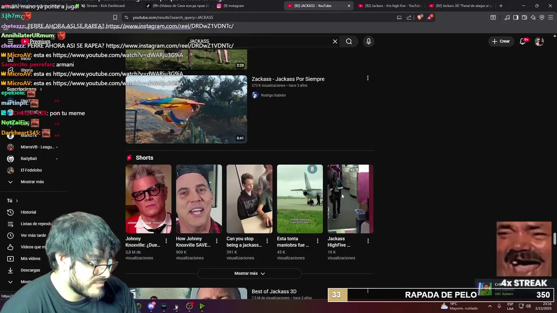Open the Jackass HighFive short thumbnail
Image resolution: width=557 pixels, height=313 pixels.
(350, 199)
